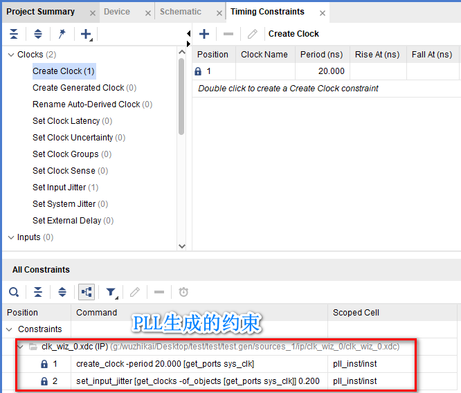Select the Timing Constraints tab
This screenshot has height=393, width=461.
267,12
